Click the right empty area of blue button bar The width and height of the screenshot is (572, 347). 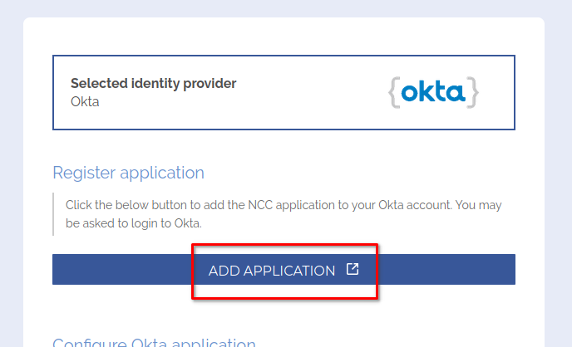[x=449, y=270]
